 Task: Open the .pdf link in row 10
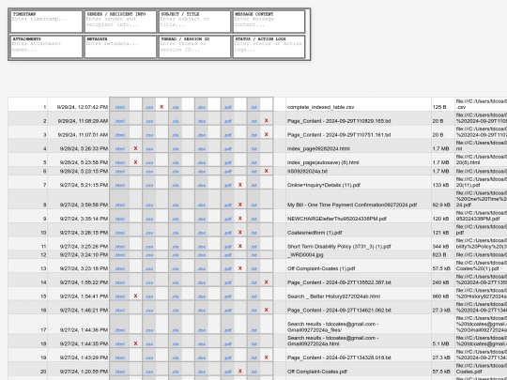tap(227, 233)
